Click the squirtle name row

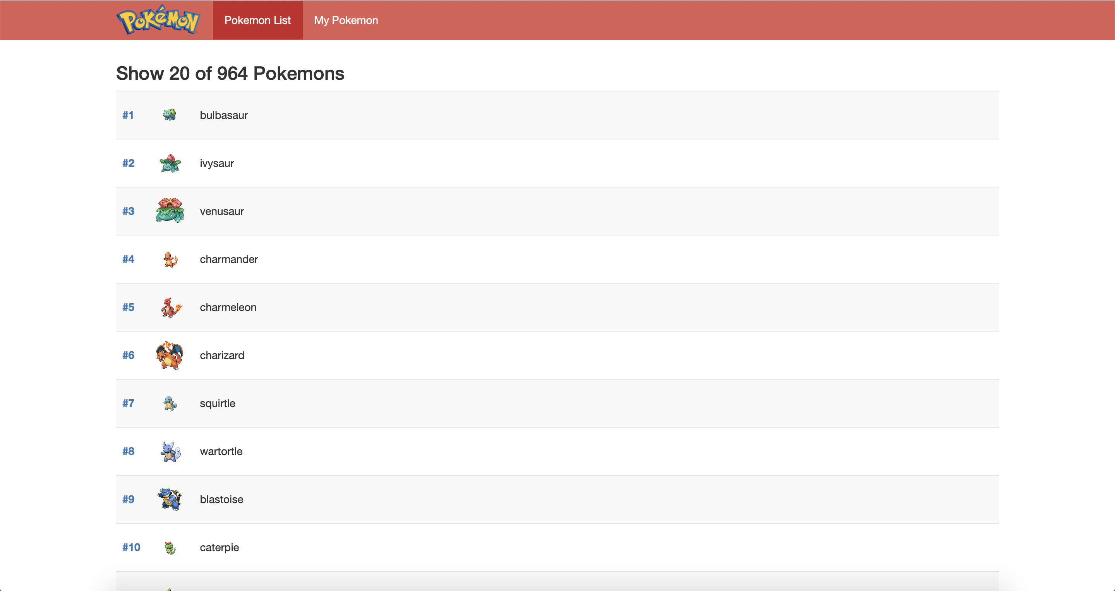pos(217,403)
